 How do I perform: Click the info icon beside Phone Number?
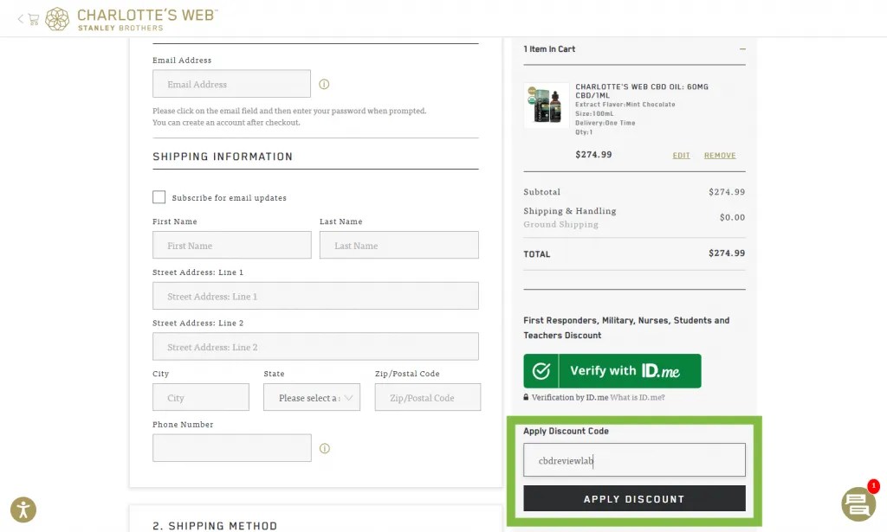(324, 448)
